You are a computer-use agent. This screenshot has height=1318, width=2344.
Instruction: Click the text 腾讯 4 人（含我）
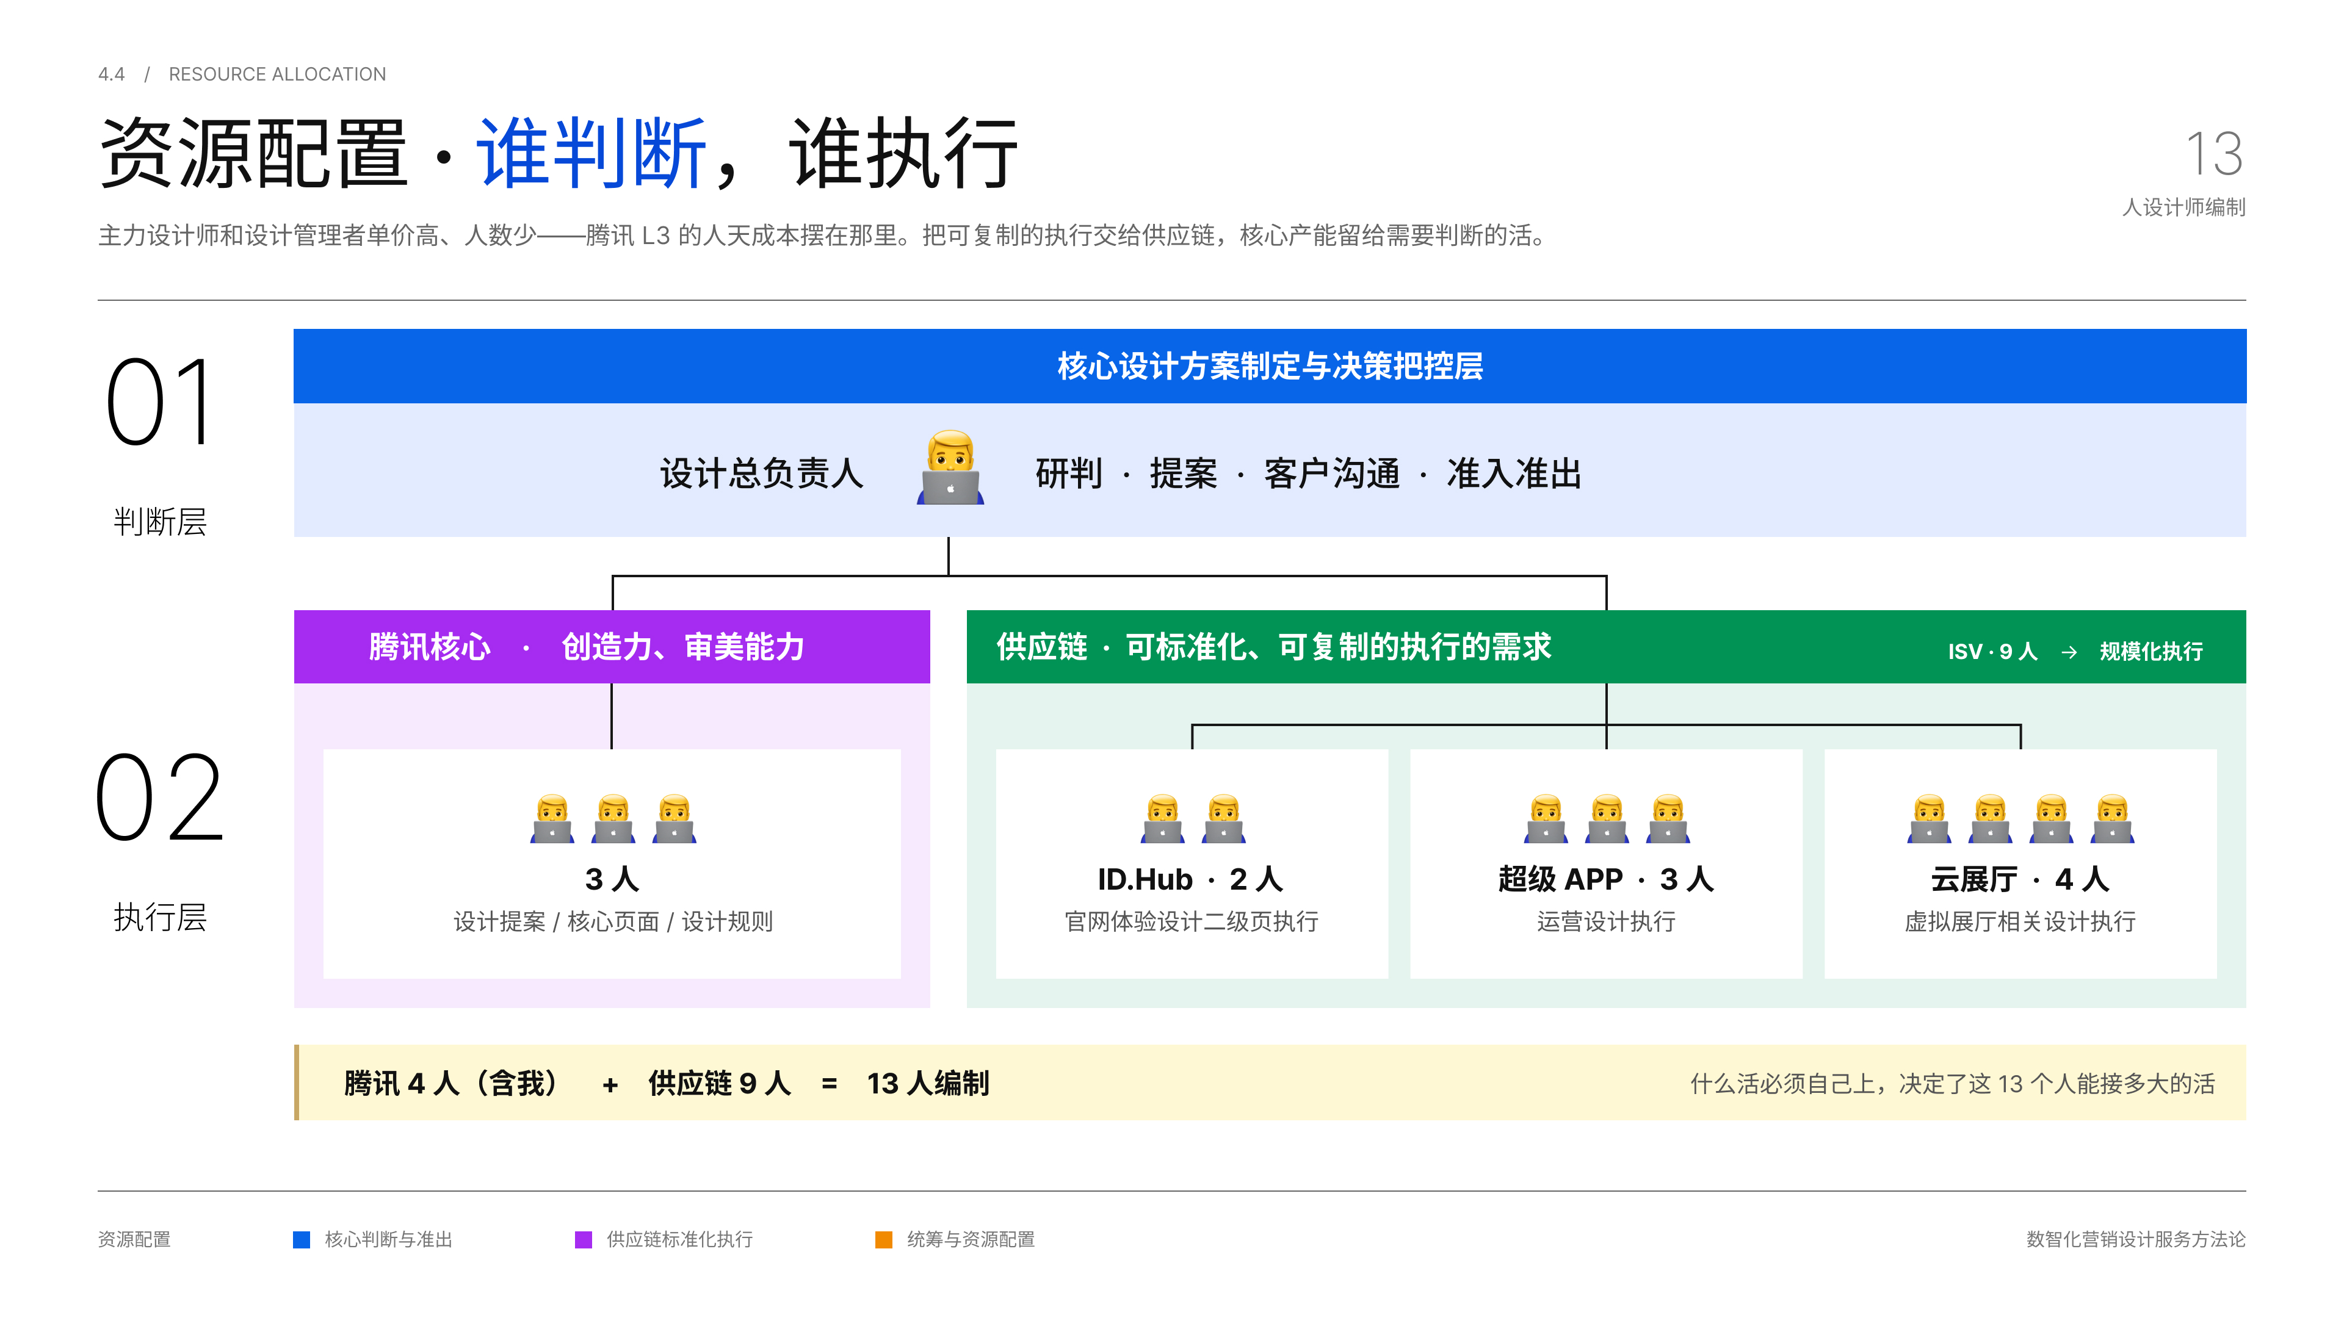coord(450,1083)
